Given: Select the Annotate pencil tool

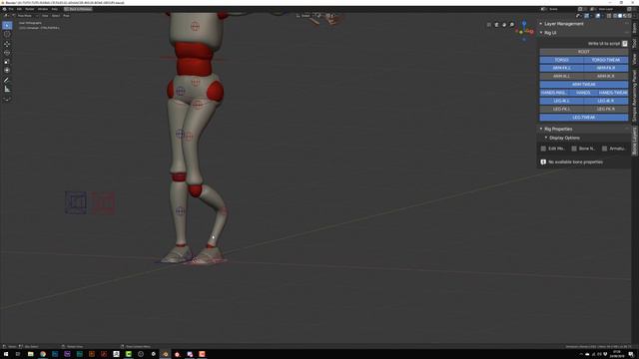Looking at the screenshot, I should (x=7, y=80).
